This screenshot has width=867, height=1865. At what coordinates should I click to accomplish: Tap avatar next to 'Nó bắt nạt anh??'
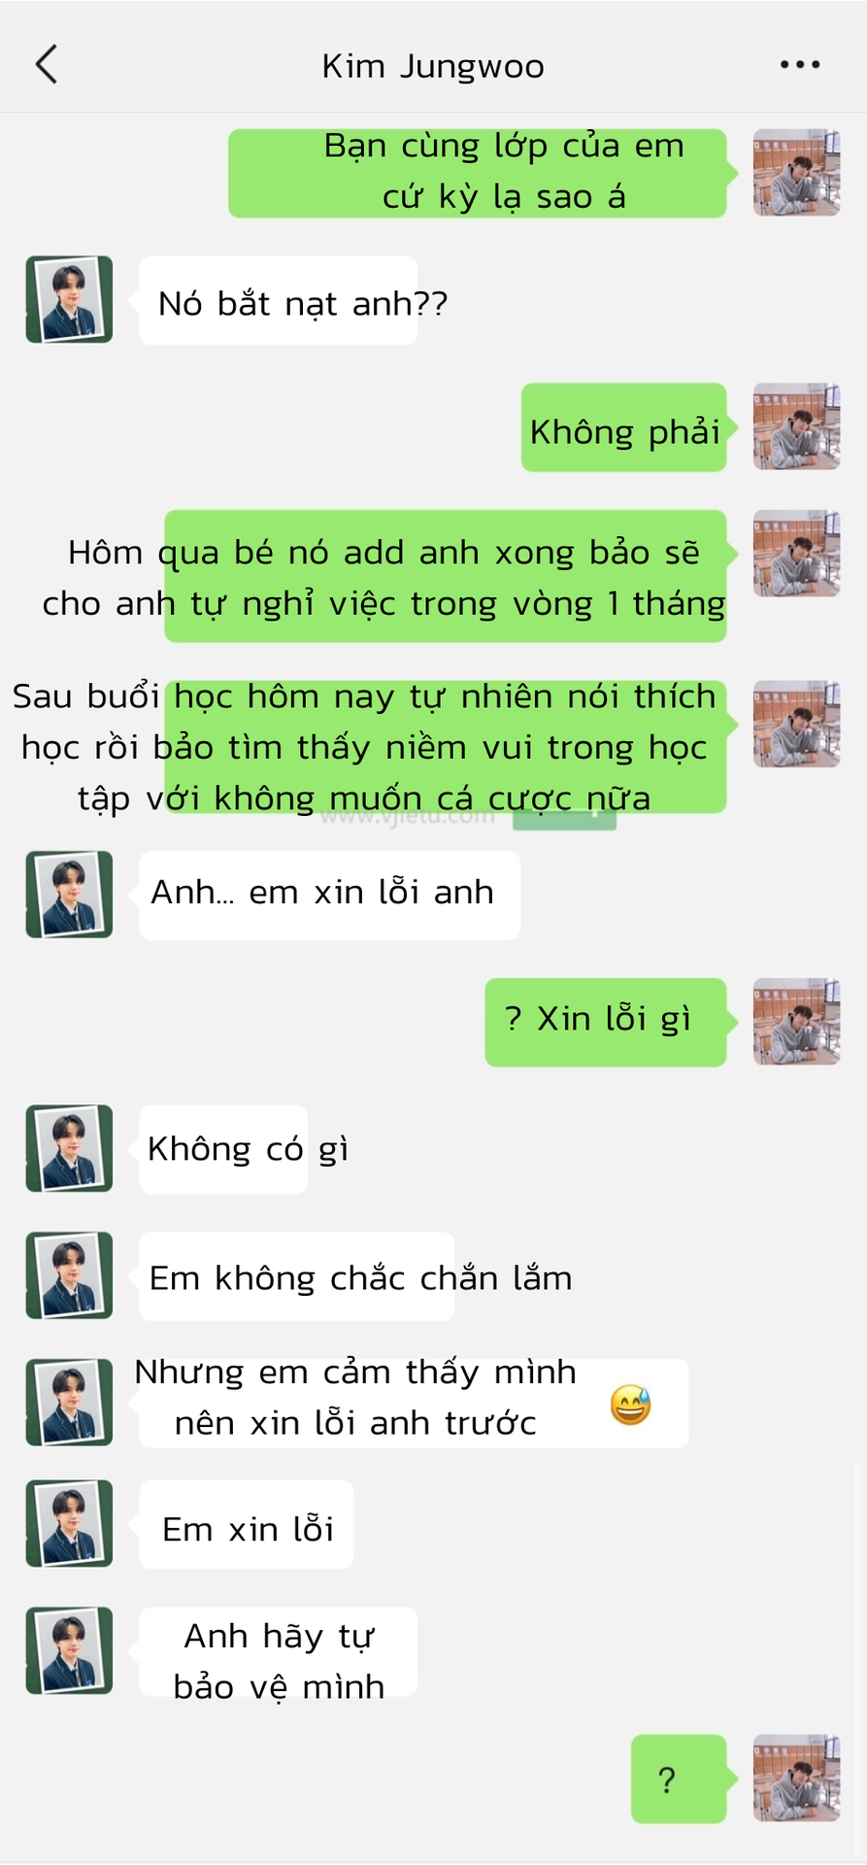pos(69,300)
